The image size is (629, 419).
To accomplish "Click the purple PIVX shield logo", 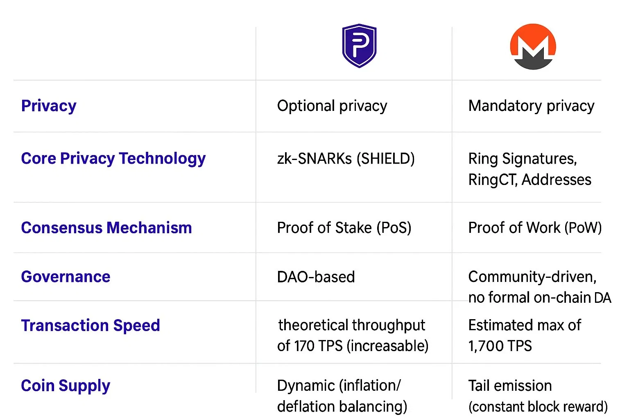I will click(x=359, y=45).
